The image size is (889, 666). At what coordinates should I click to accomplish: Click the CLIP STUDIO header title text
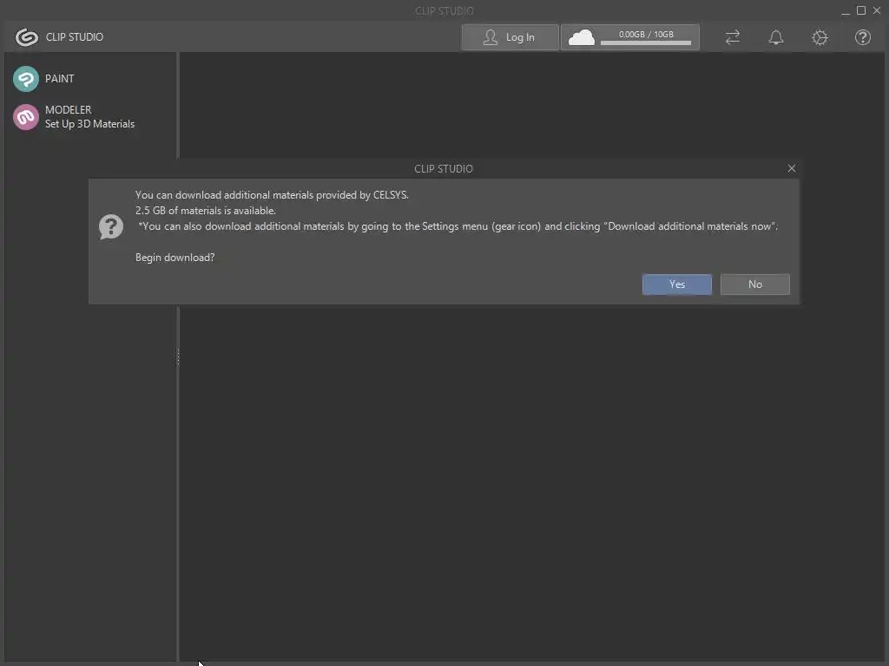tap(75, 37)
